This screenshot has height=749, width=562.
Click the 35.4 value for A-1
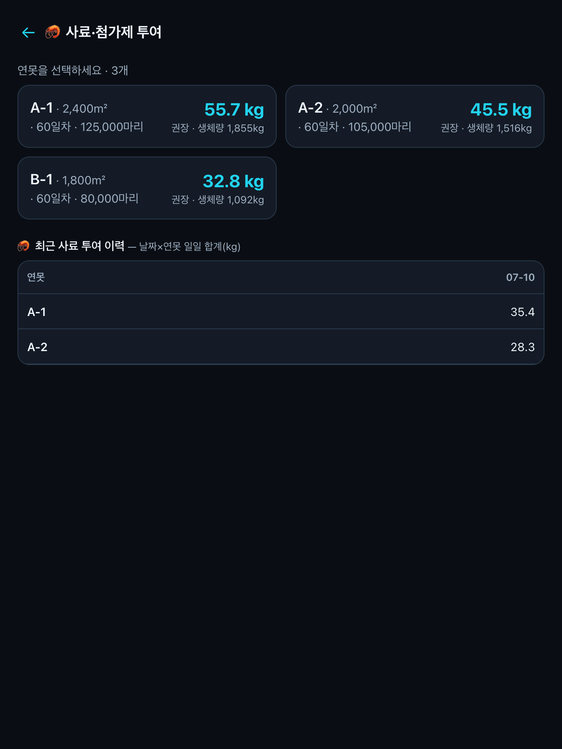coord(522,312)
